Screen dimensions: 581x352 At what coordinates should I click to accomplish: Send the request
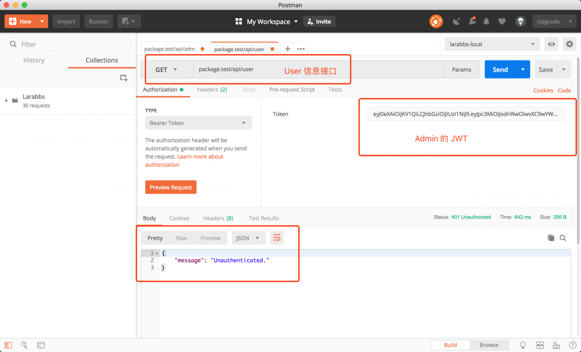point(500,70)
